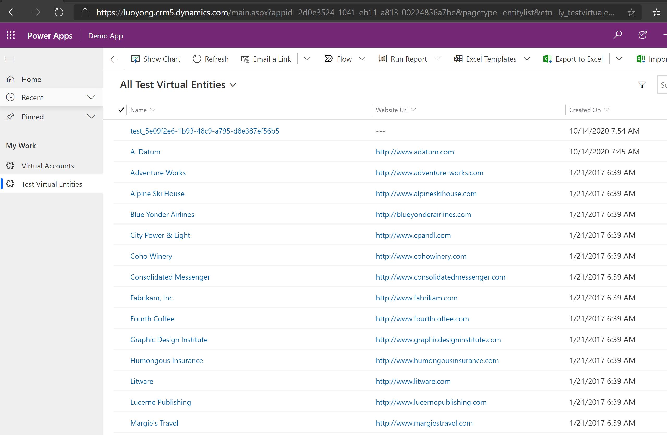The width and height of the screenshot is (667, 435).
Task: Click the My Work group heading
Action: 21,146
